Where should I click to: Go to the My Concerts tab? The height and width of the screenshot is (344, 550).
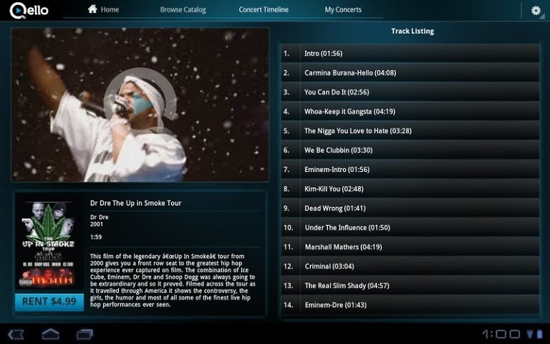[x=343, y=10]
